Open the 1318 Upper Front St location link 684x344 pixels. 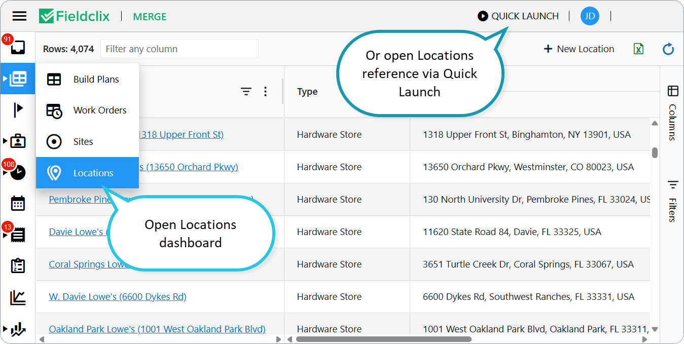(181, 135)
